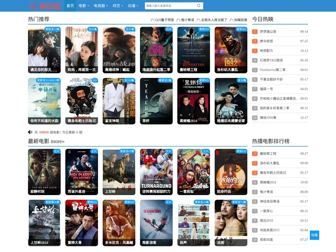Open the 鉴宝神眼 poster
This screenshot has width=336, height=252.
click(119, 101)
